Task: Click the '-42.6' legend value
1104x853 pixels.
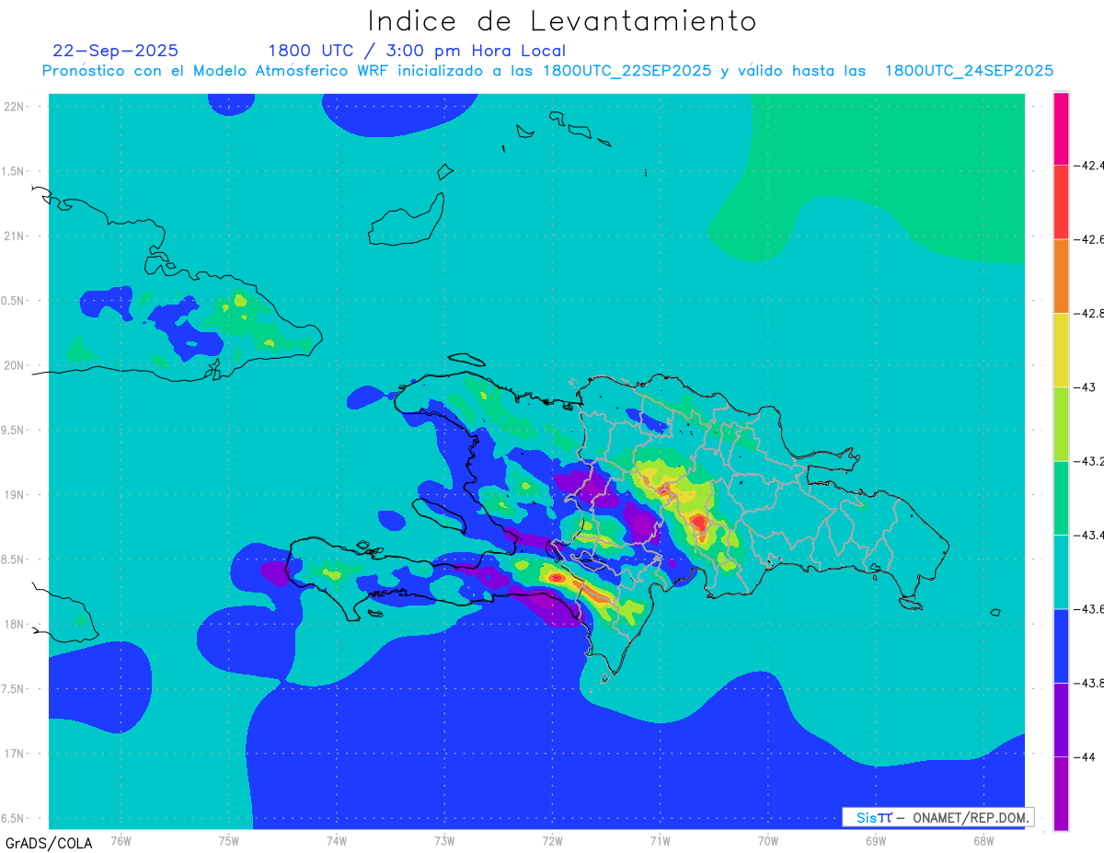Action: 1089,239
